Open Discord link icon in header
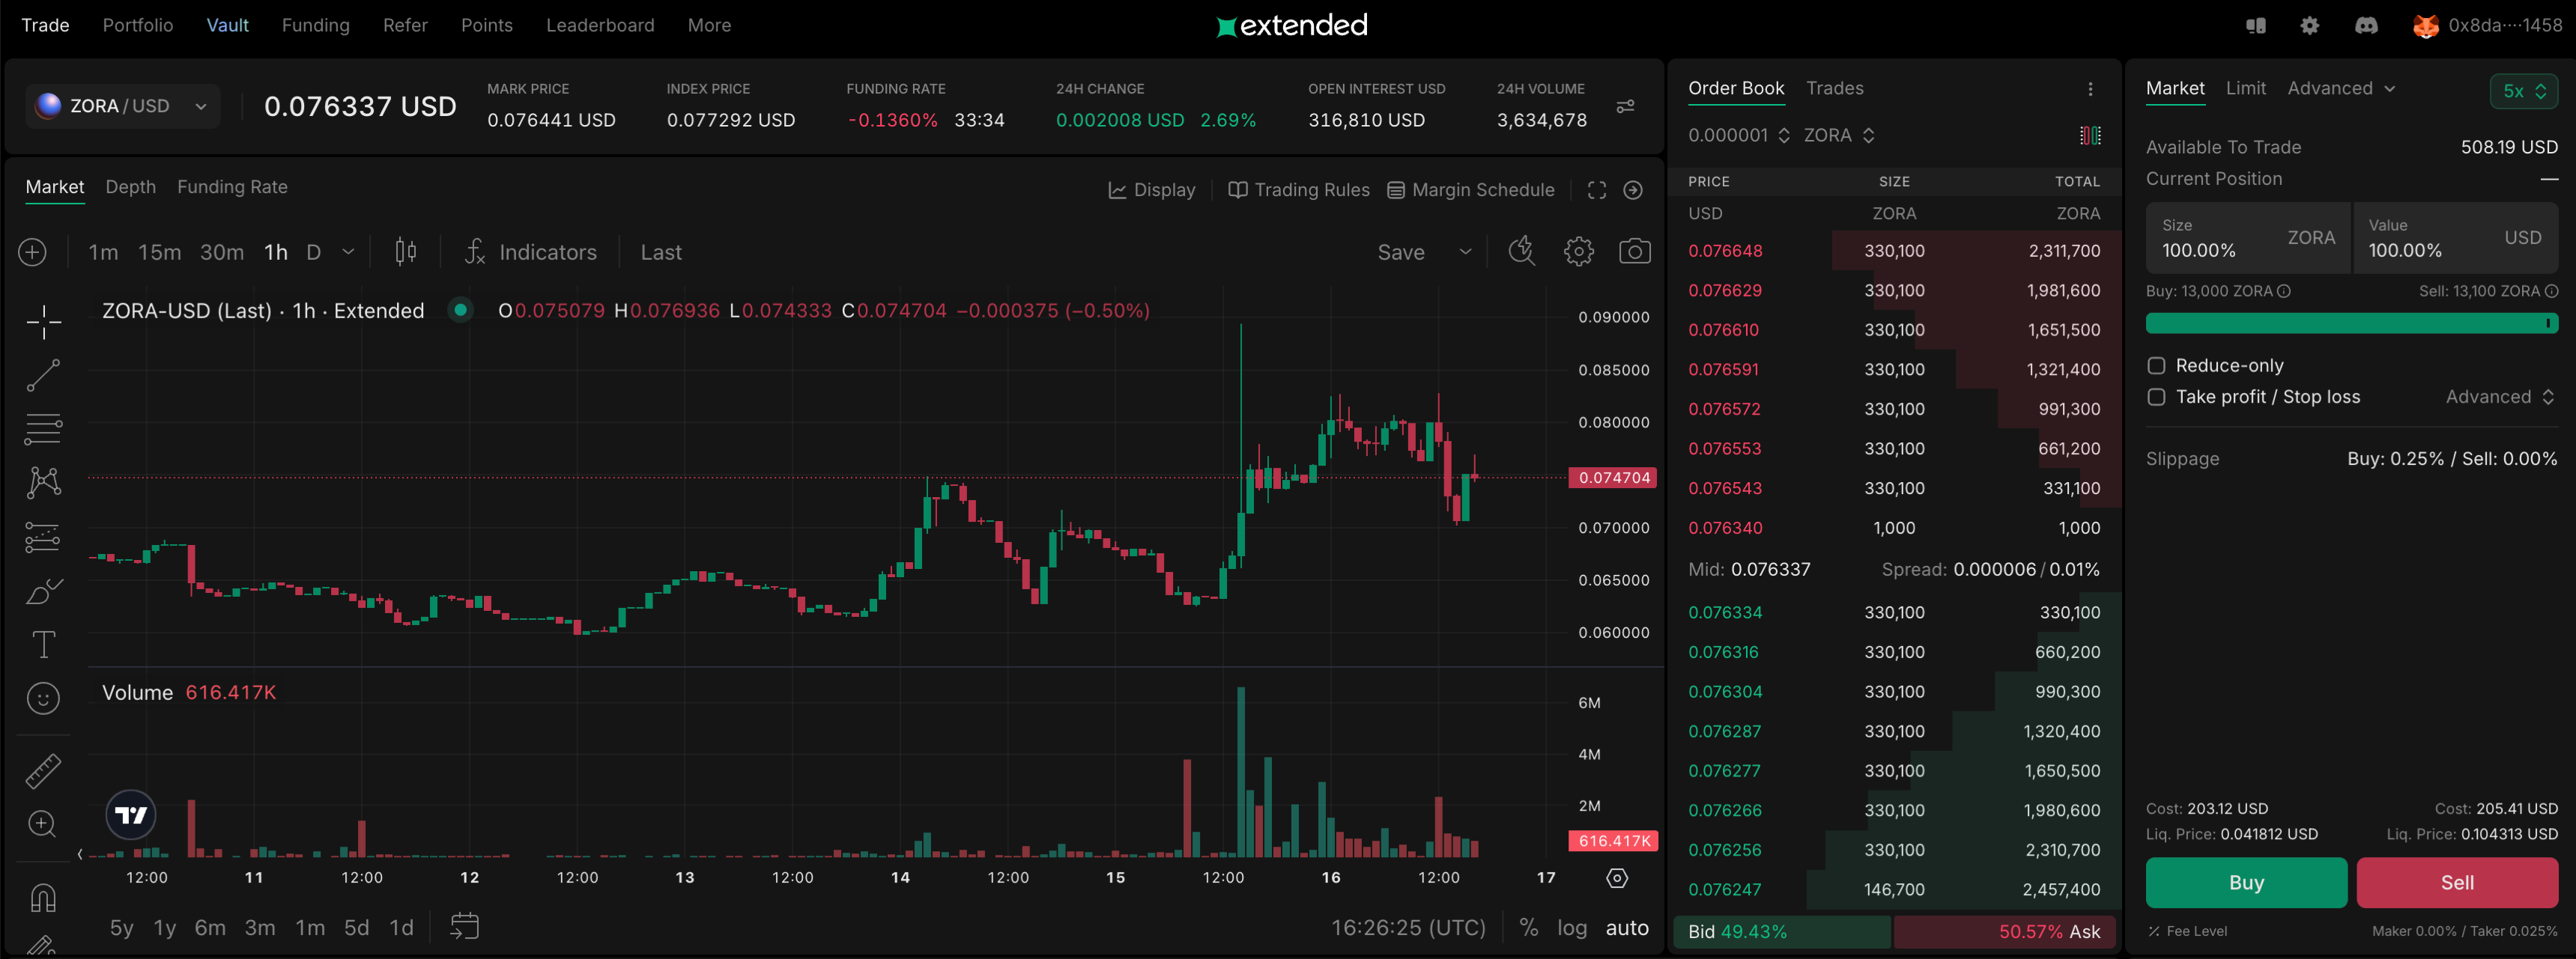The height and width of the screenshot is (959, 2576). (x=2365, y=26)
